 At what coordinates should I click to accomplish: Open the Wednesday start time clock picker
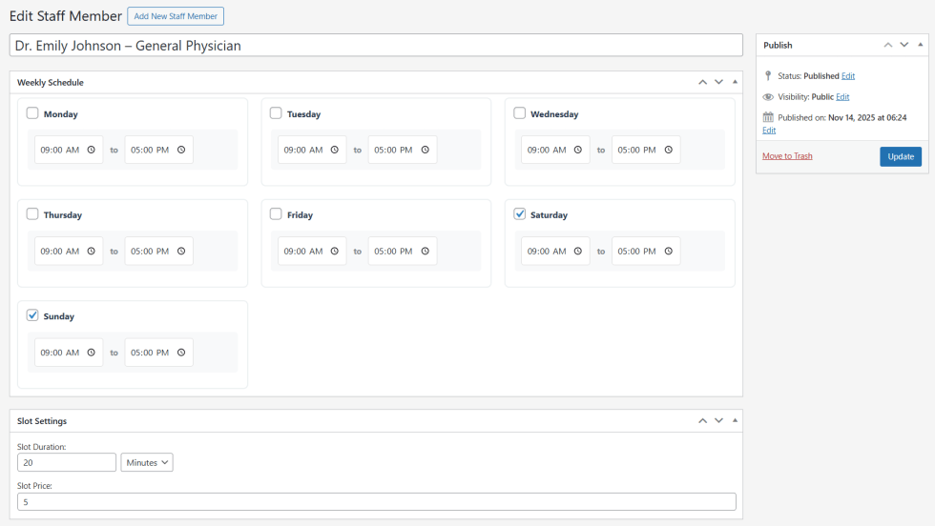(578, 151)
